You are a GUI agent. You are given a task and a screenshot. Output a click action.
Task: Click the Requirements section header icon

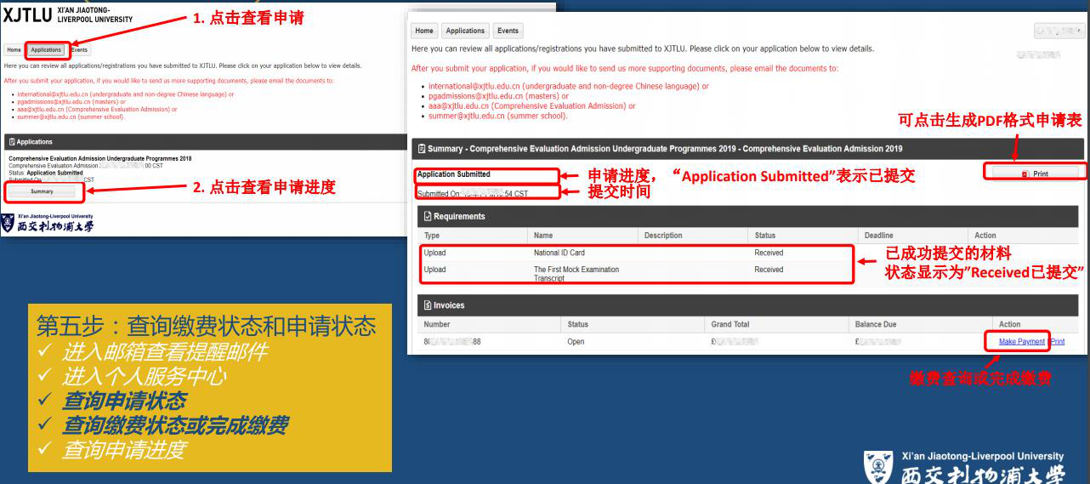point(428,216)
